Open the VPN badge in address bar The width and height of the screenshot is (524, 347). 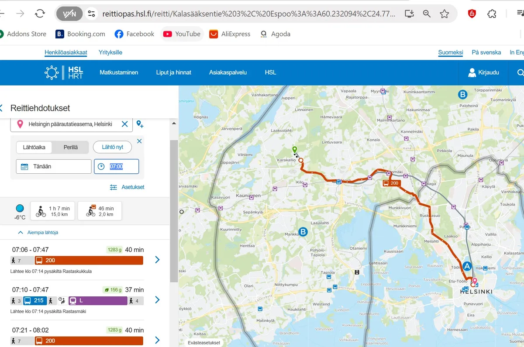pos(69,14)
